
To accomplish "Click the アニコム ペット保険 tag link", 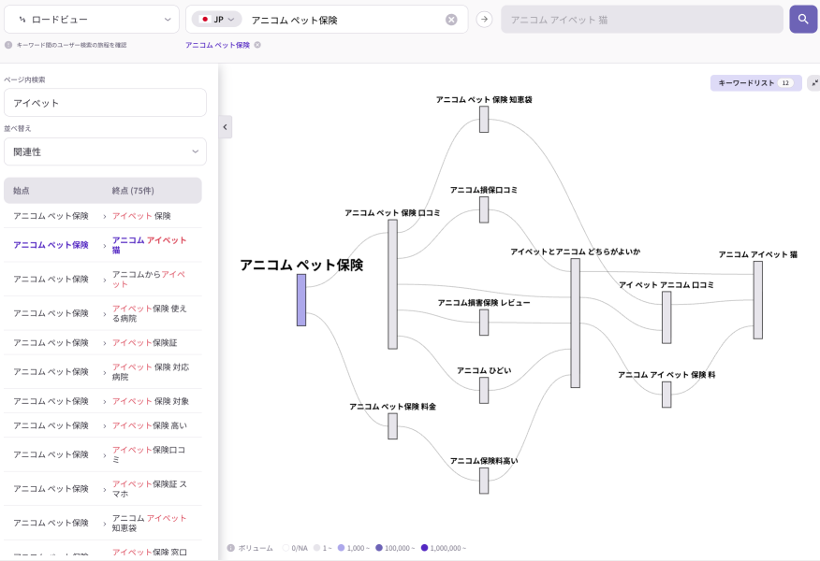I will point(217,45).
